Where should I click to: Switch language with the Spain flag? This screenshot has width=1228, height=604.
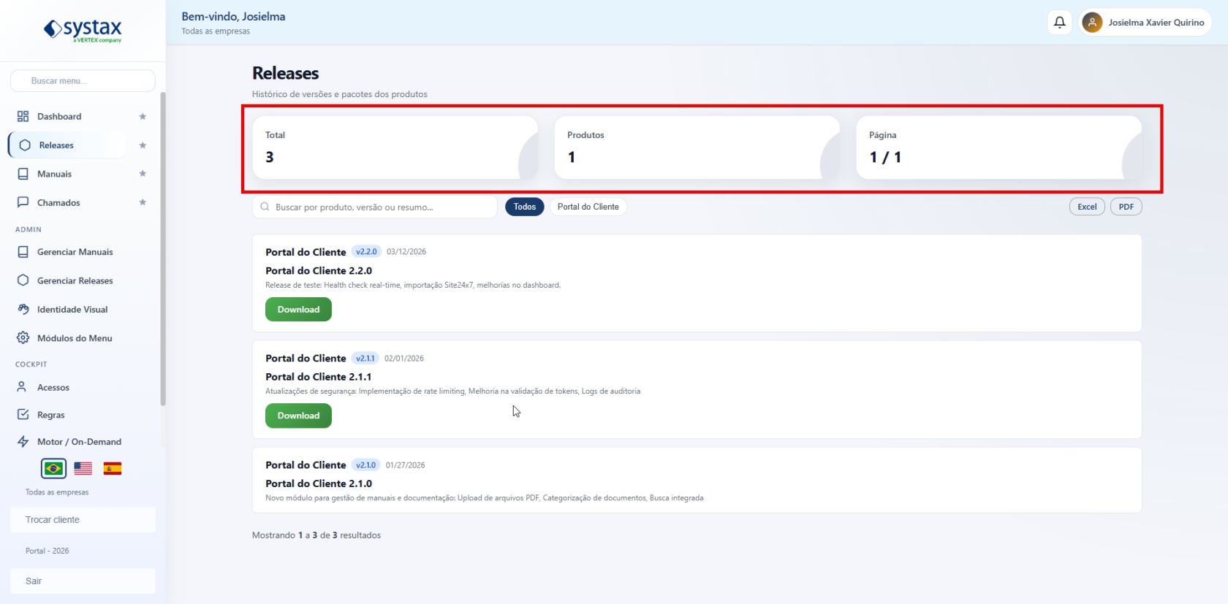(x=113, y=468)
